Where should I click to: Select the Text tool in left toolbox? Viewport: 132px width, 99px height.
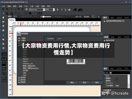click(x=4, y=59)
